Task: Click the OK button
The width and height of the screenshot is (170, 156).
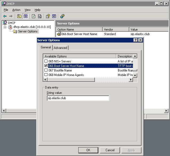Action: tap(88, 150)
